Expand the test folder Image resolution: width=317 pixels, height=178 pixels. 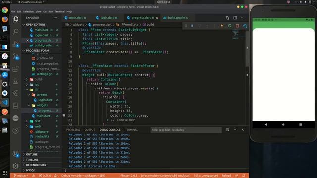[x=37, y=121]
